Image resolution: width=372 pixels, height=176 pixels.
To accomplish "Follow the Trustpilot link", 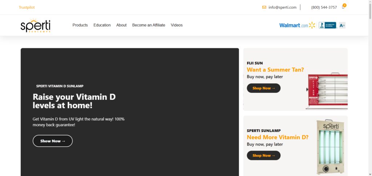I will pyautogui.click(x=27, y=7).
